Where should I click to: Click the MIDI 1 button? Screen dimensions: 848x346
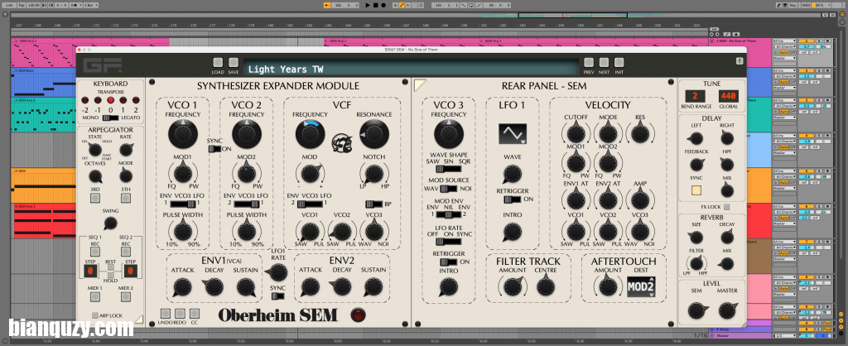click(95, 296)
